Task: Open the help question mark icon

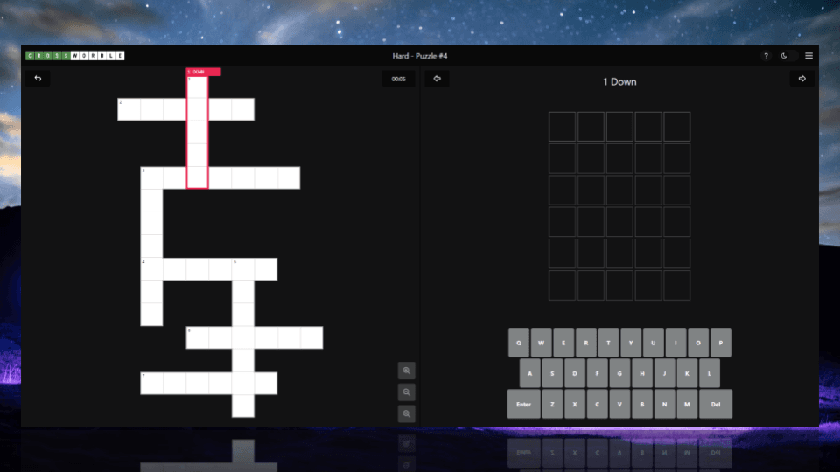Action: tap(766, 56)
